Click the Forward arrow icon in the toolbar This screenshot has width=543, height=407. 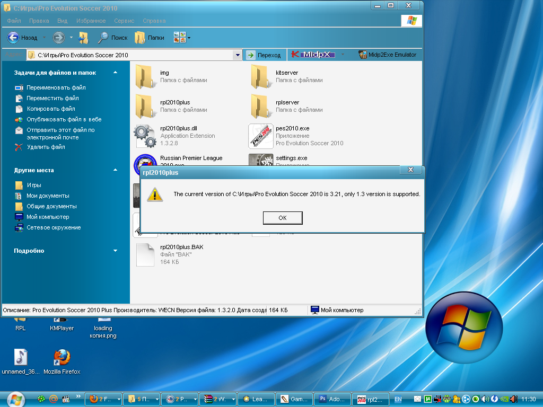58,38
